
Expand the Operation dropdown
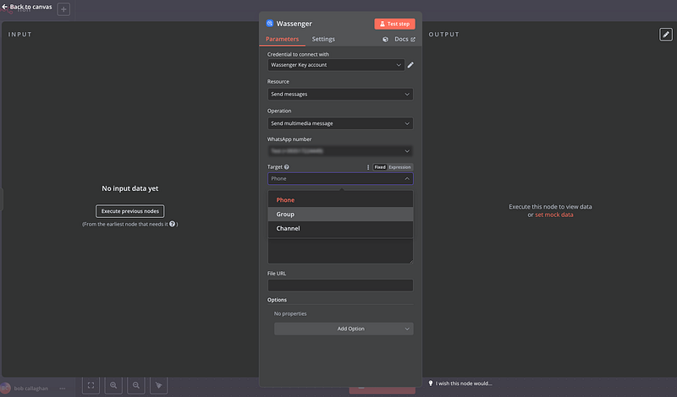(340, 123)
